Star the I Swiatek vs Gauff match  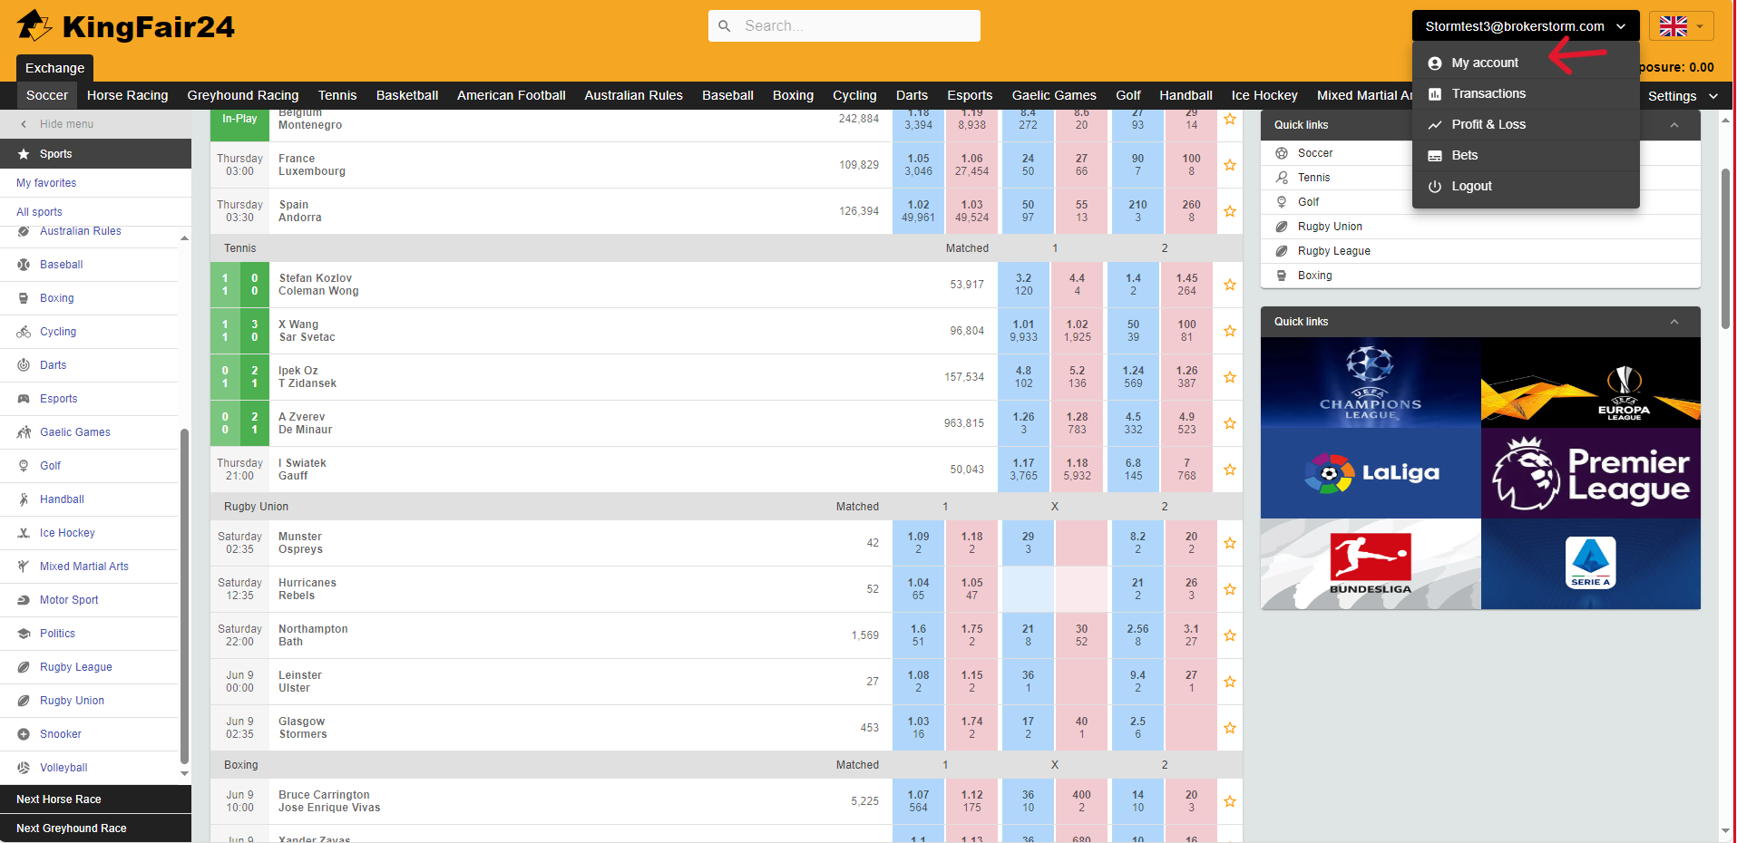pos(1230,470)
